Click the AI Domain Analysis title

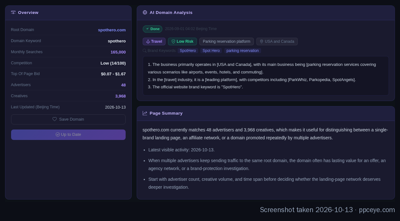[171, 12]
